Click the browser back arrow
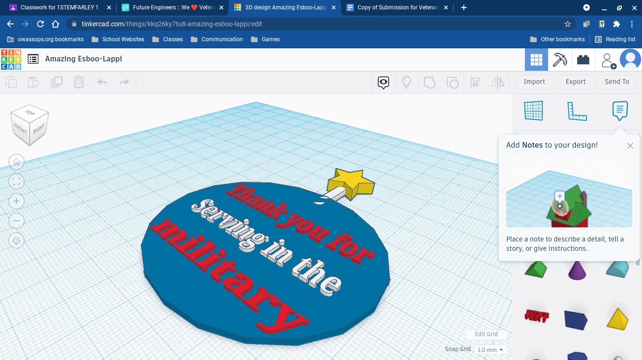The height and width of the screenshot is (360, 642). 10,24
